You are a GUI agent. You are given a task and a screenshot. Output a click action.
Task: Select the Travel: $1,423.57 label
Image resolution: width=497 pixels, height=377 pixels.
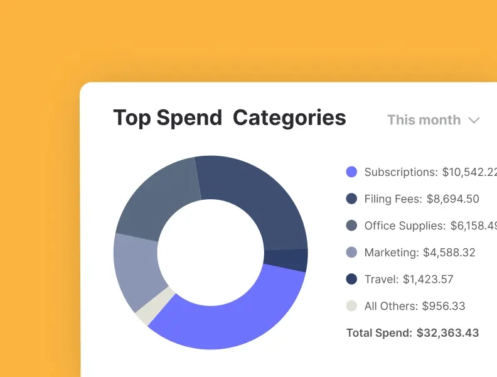coord(409,279)
